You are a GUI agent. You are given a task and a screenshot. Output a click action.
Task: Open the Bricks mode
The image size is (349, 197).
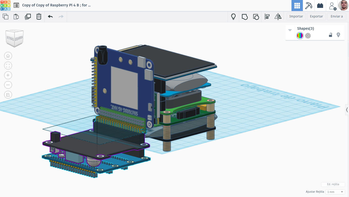320,5
